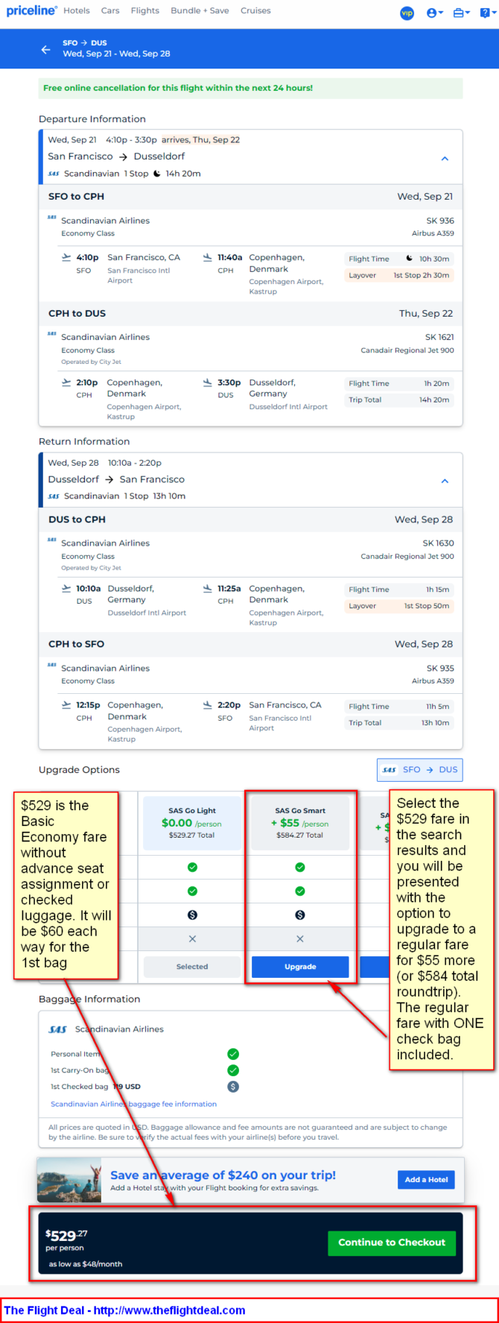Viewport: 499px width, 1323px height.
Task: Click the moon icon beside 10h 30m flight time
Action: pyautogui.click(x=410, y=259)
